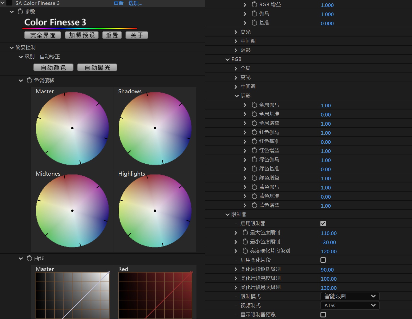Click 重置 link in effect header
Screen dimensions: 412x319
[119, 3]
